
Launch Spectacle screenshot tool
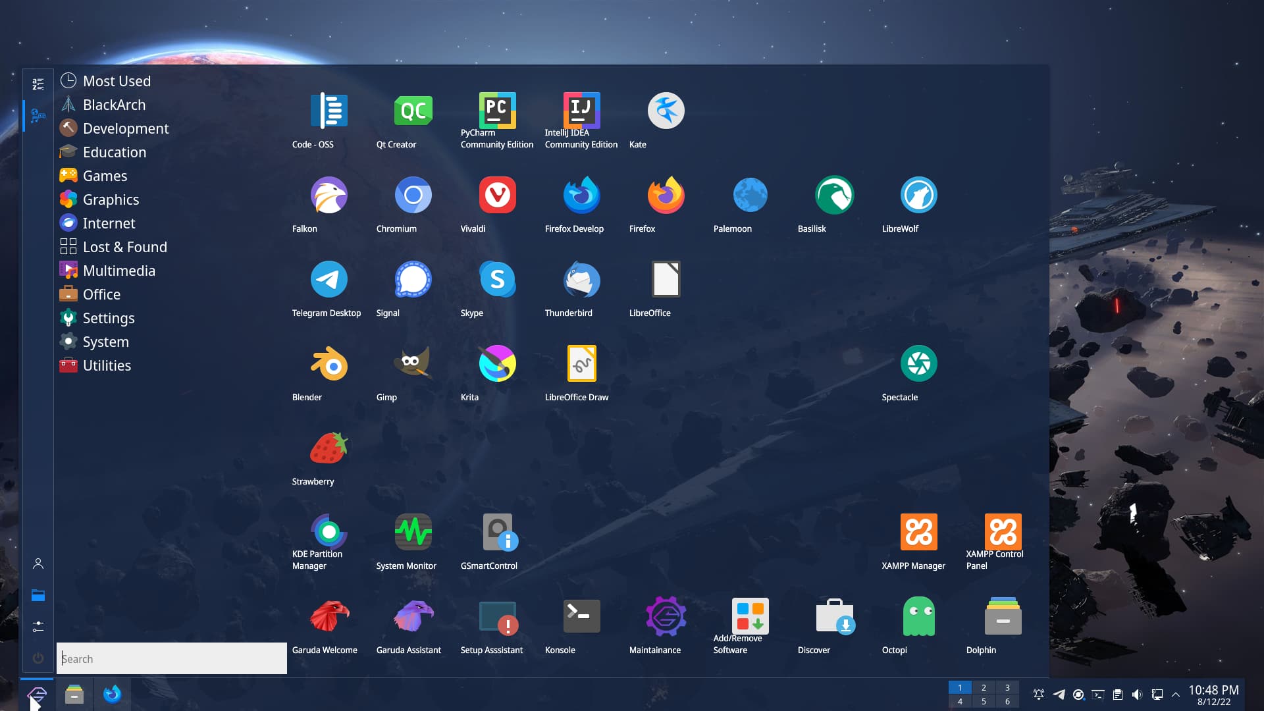pos(918,363)
